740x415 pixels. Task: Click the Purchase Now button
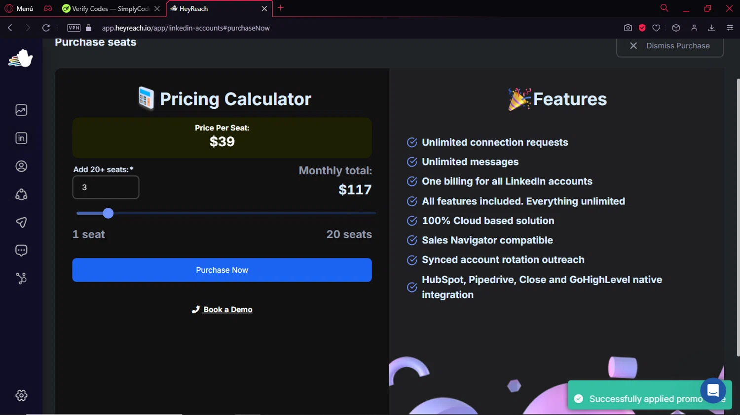tap(222, 270)
